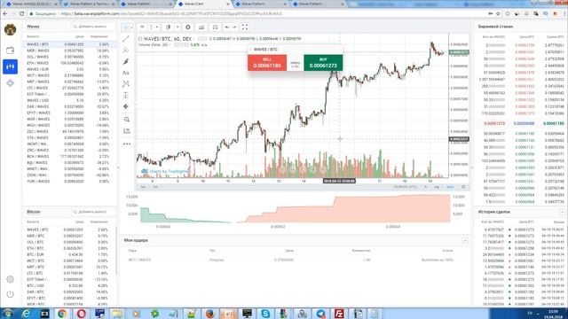Image resolution: width=568 pixels, height=319 pixels.
Task: Open chart settings gear in top toolbar
Action: [x=188, y=27]
